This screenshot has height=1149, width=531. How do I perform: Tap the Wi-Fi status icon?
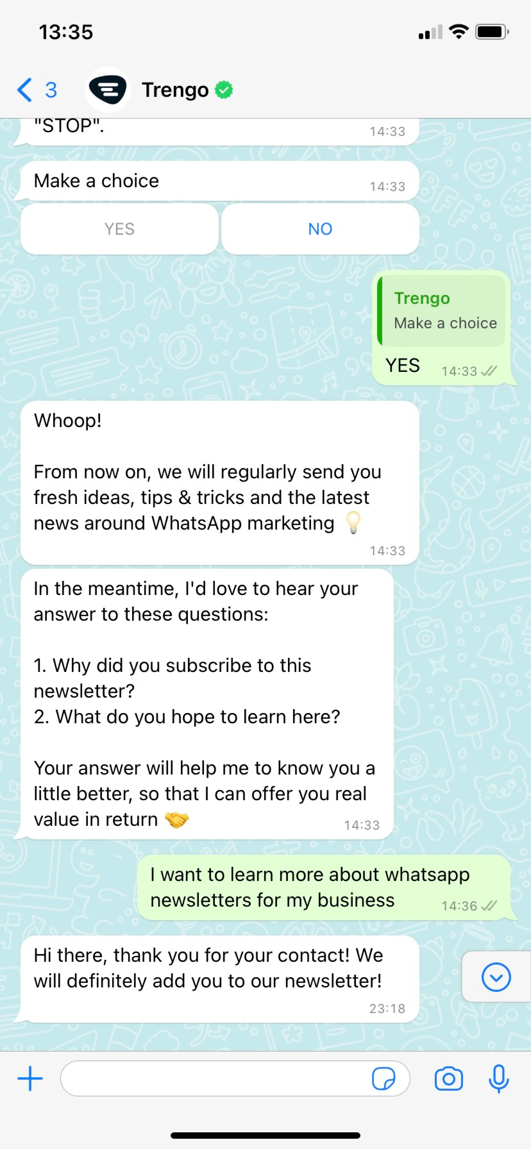[458, 32]
